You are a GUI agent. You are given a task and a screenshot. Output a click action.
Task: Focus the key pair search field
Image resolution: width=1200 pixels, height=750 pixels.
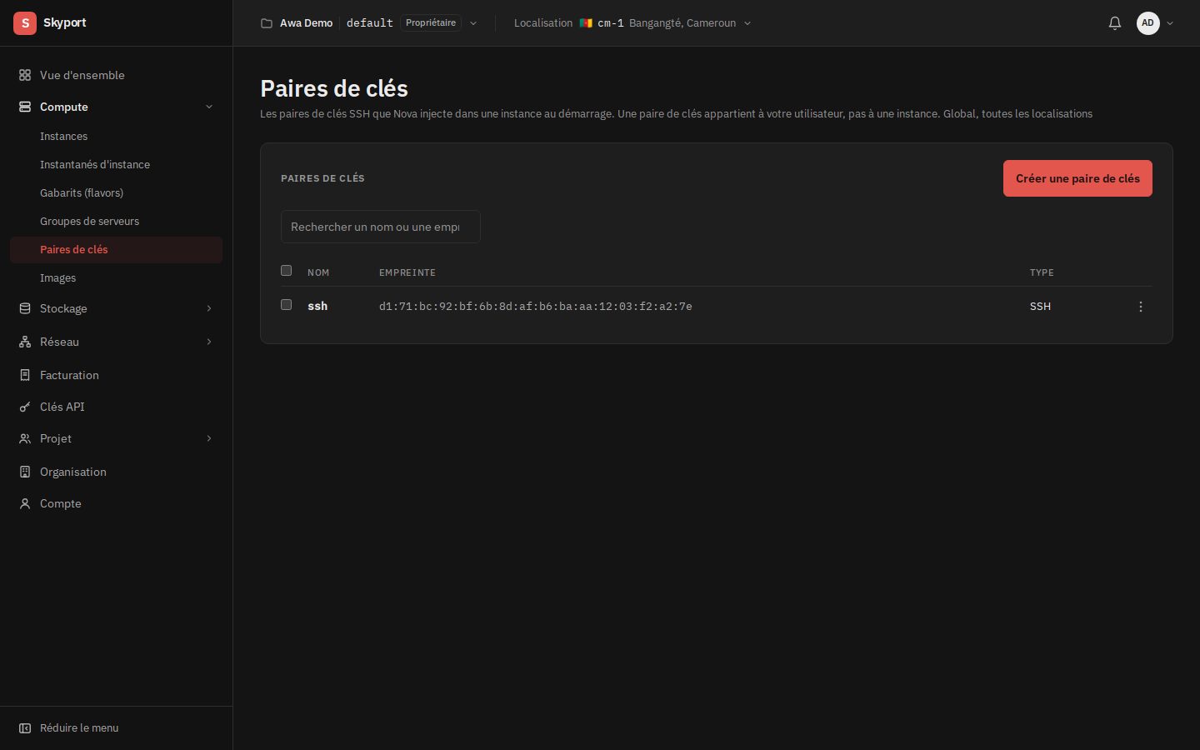[380, 227]
